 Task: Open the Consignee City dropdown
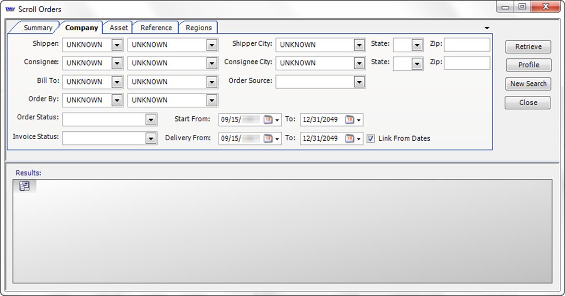[x=359, y=63]
